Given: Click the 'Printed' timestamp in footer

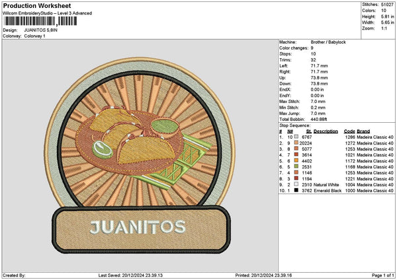Looking at the screenshot, I should pyautogui.click(x=263, y=275).
